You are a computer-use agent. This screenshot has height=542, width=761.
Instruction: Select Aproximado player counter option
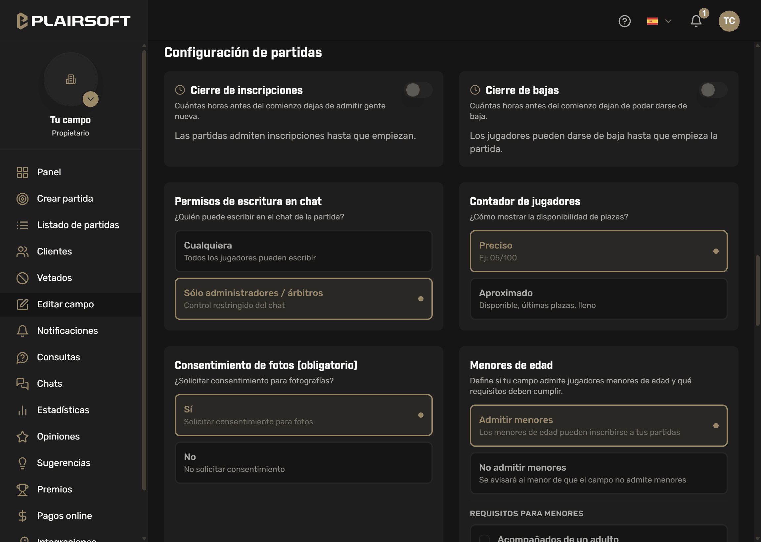tap(598, 298)
